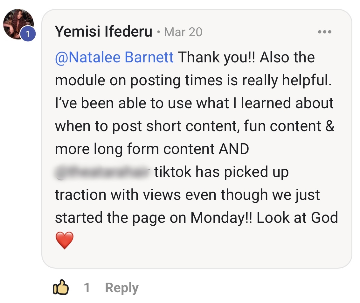
Task: Like the comment with thumbs-up icon
Action: 61,287
